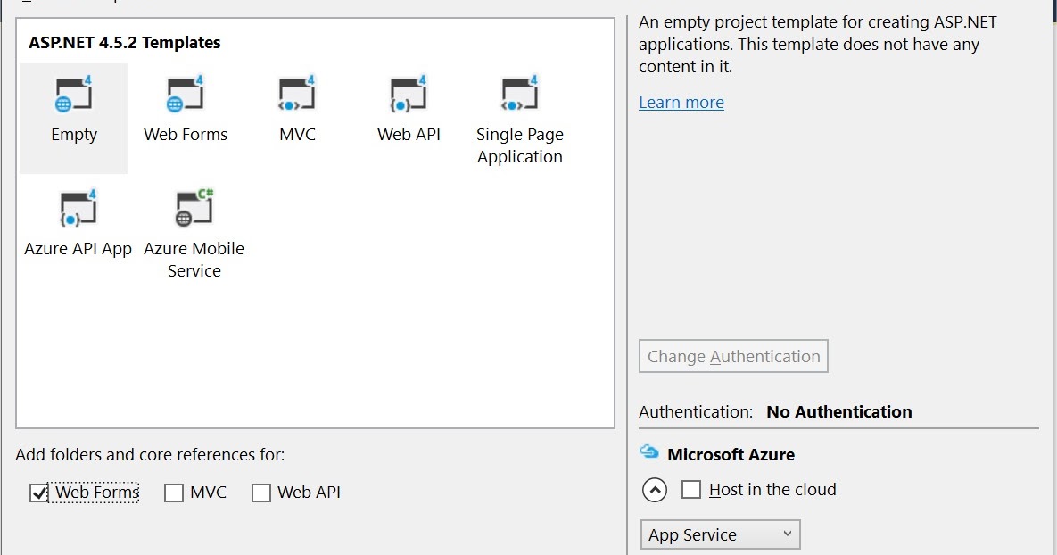The image size is (1057, 555).
Task: Collapse the Microsoft Azure section chevron
Action: click(655, 490)
